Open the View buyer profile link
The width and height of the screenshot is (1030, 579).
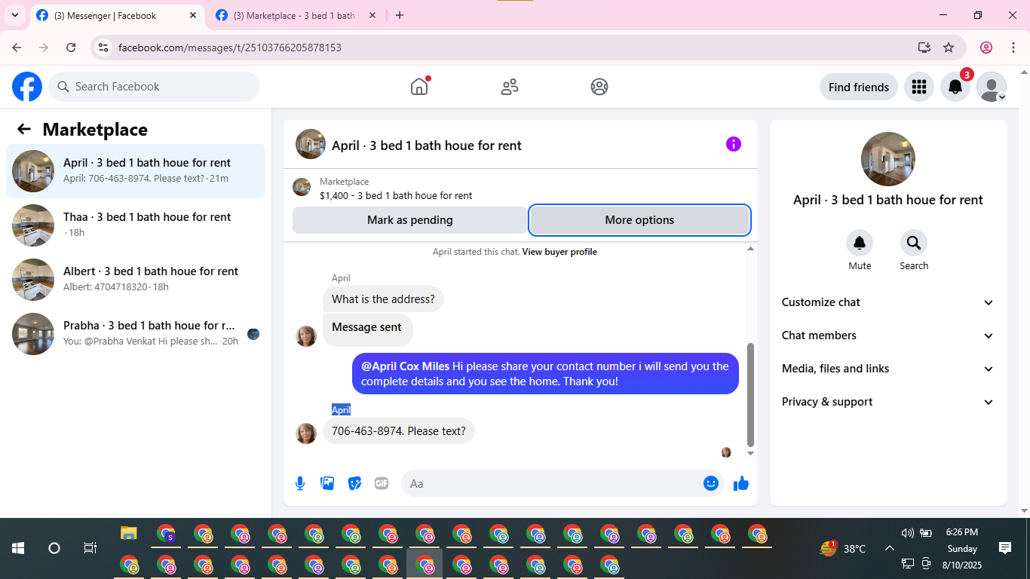559,252
